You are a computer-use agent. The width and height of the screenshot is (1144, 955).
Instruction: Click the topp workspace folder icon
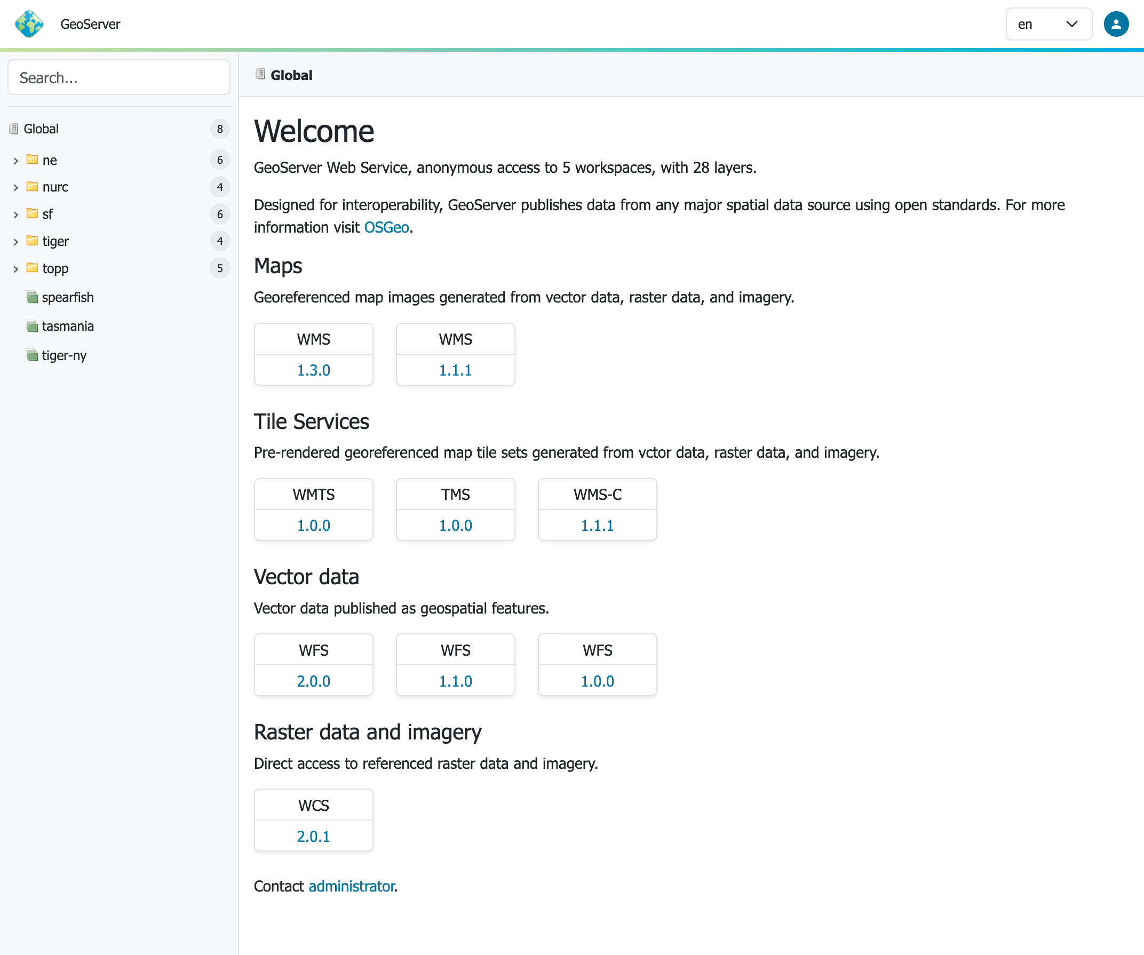coord(32,268)
